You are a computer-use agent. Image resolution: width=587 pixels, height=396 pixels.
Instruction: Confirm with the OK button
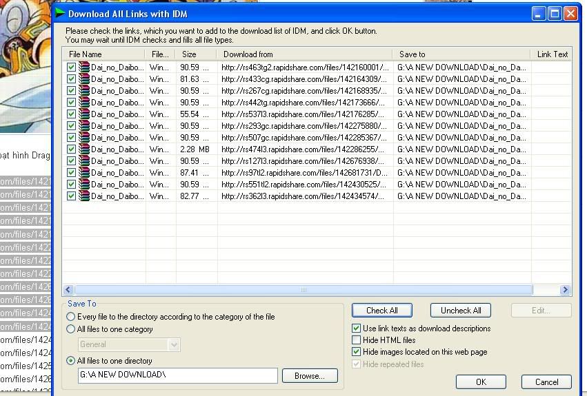[481, 382]
